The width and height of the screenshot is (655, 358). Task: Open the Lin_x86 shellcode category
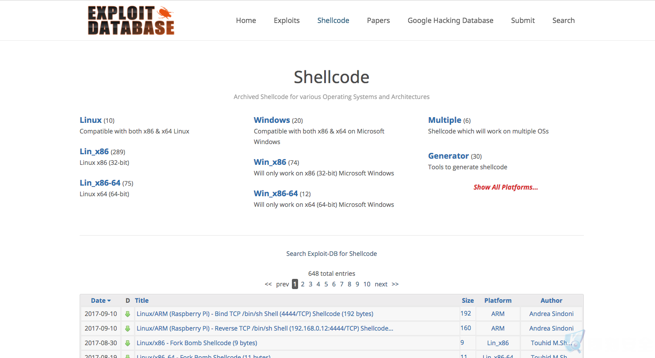(94, 151)
